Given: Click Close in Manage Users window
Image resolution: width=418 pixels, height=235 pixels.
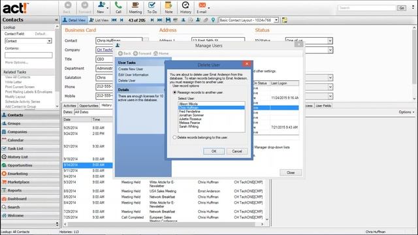Looking at the screenshot, I should coord(291,172).
